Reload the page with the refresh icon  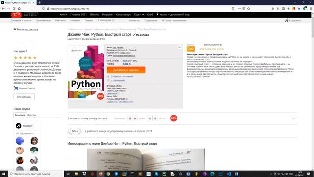14,9
